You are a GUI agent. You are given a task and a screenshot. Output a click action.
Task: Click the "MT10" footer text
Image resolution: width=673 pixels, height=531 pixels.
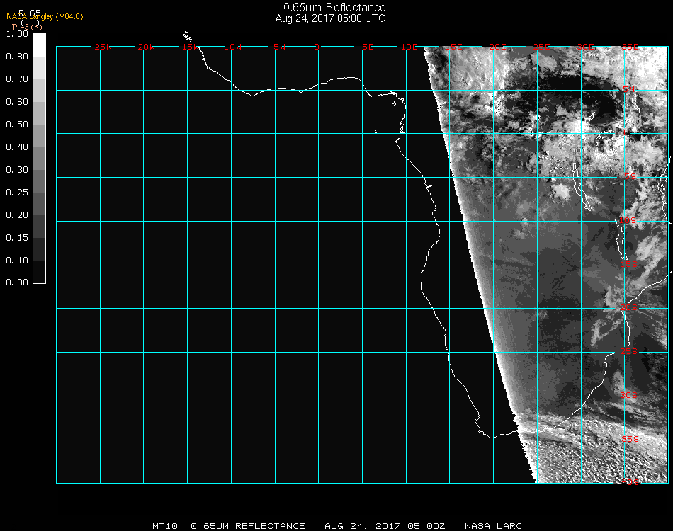[x=165, y=526]
